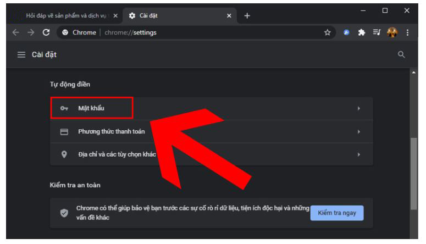
Task: Open the Extensions puzzle piece icon
Action: pyautogui.click(x=362, y=32)
